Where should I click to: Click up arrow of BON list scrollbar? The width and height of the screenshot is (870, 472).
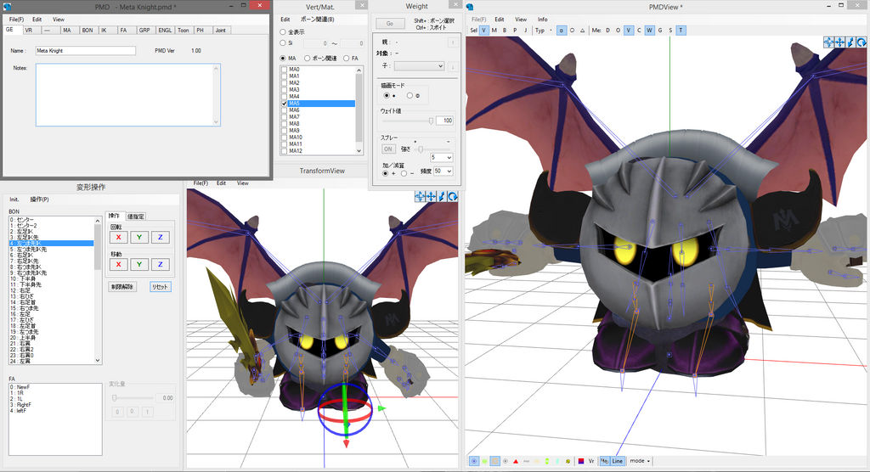(x=98, y=220)
